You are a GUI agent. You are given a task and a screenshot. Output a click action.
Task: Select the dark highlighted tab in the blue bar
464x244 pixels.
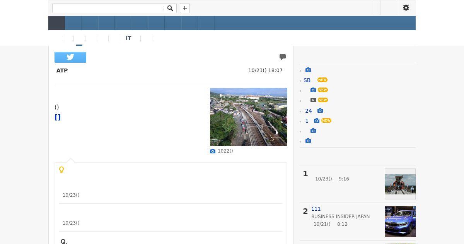tap(56, 23)
